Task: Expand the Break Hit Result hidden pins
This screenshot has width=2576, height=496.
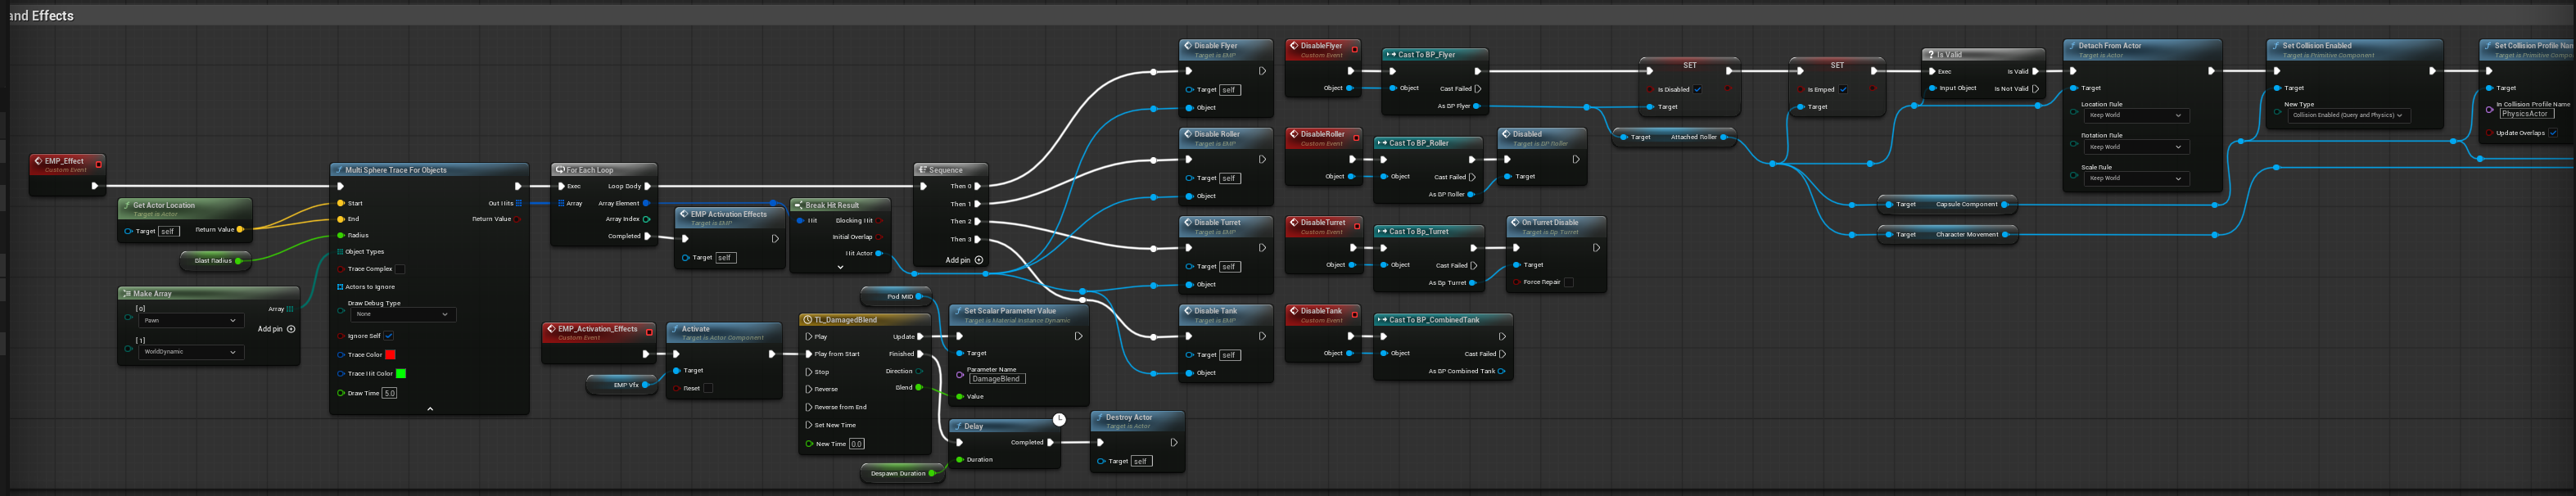Action: click(840, 267)
